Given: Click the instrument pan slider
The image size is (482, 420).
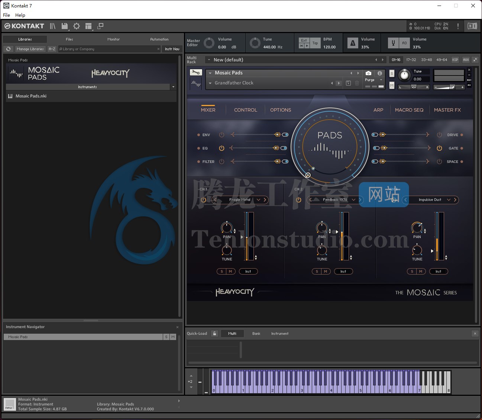Looking at the screenshot, I should [414, 87].
